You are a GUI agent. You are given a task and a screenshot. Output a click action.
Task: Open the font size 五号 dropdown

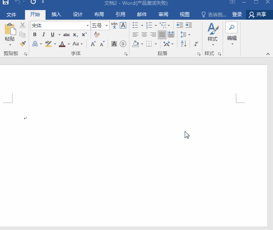[x=106, y=26]
